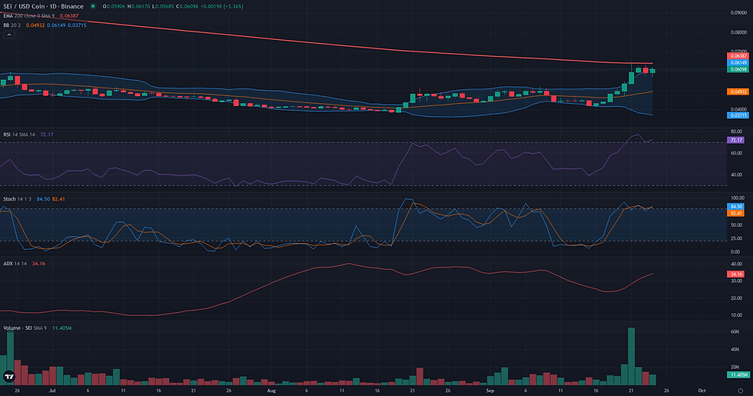The width and height of the screenshot is (753, 396).
Task: Click the 0.08000 price axis label
Action: [738, 32]
